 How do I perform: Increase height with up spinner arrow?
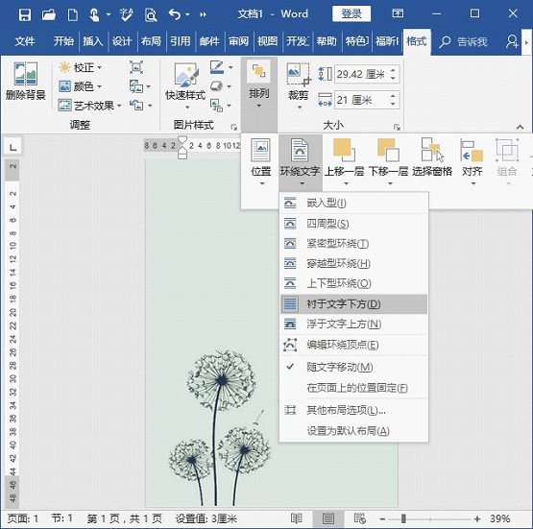tap(394, 70)
